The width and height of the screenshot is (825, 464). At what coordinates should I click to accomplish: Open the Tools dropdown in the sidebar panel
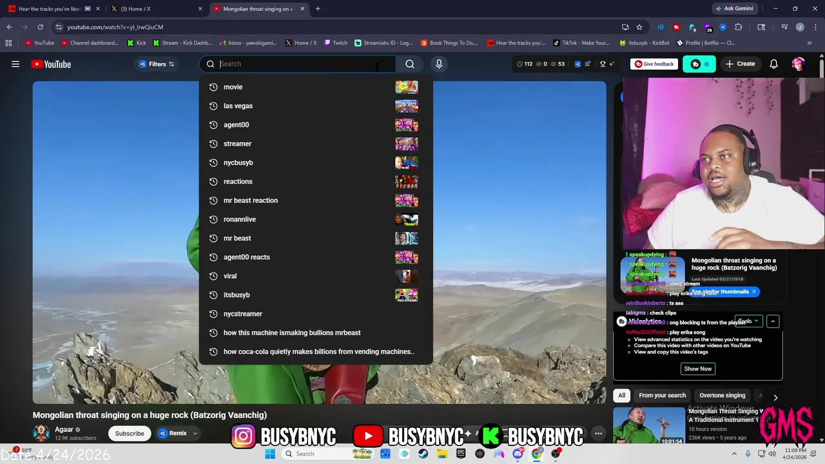748,321
